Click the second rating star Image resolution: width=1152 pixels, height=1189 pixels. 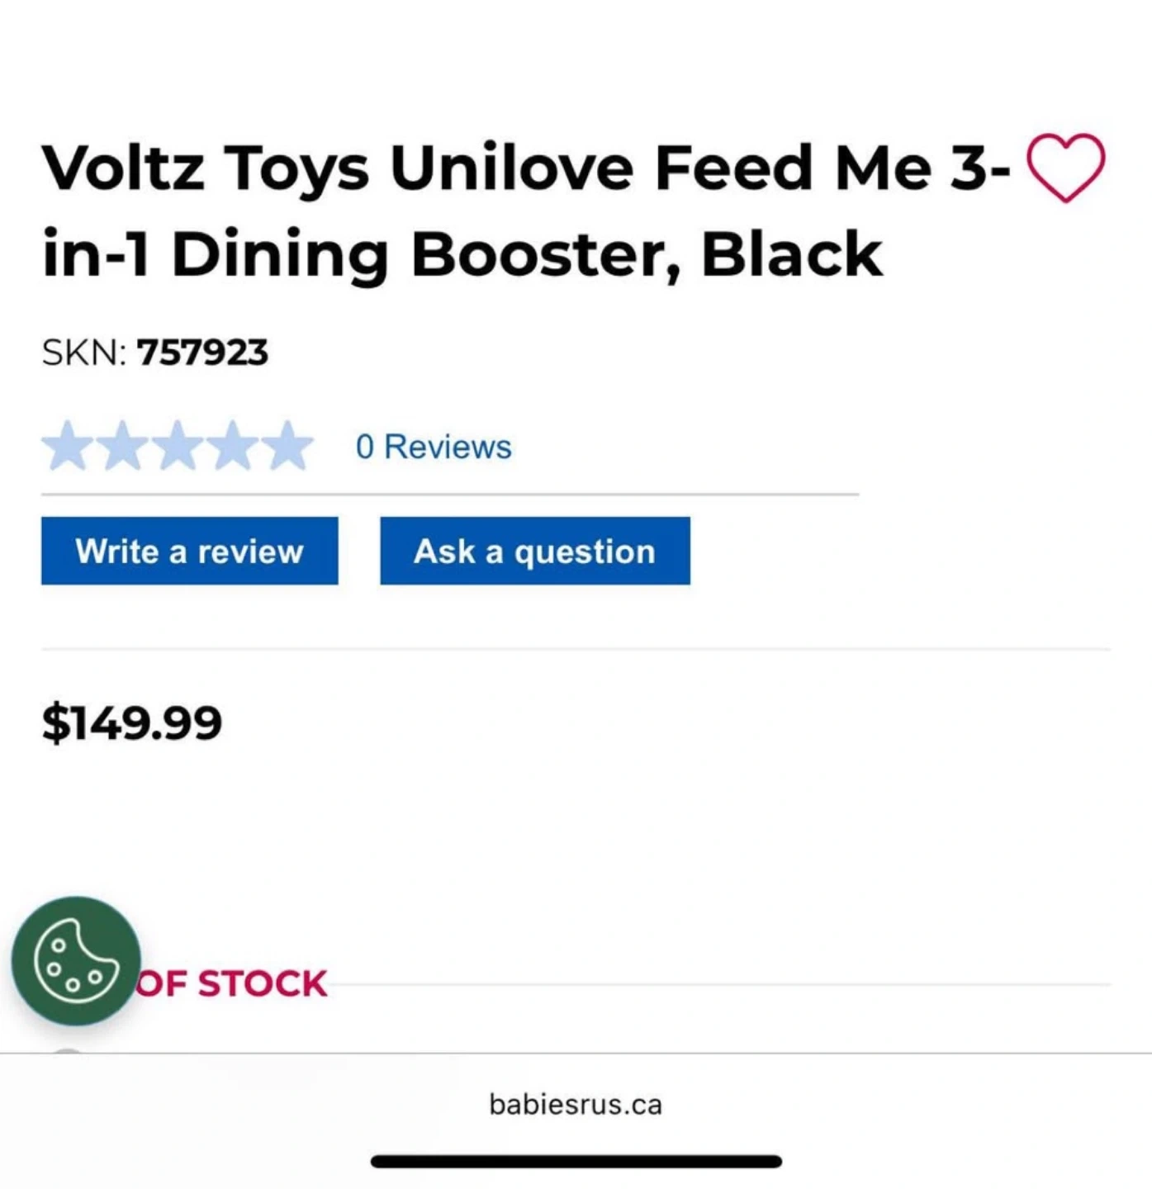coord(123,446)
